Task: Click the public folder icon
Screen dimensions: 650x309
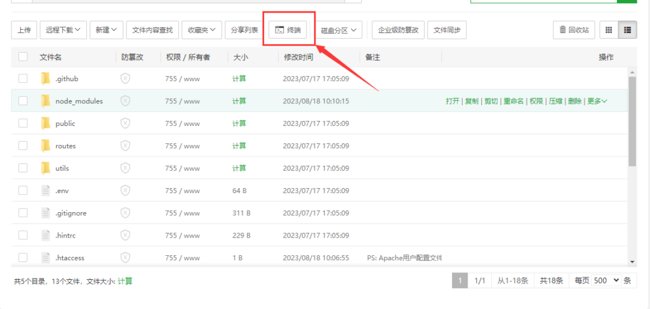Action: click(46, 123)
